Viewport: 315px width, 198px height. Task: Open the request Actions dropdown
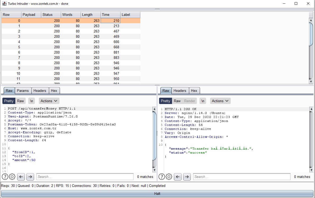[x=49, y=101]
